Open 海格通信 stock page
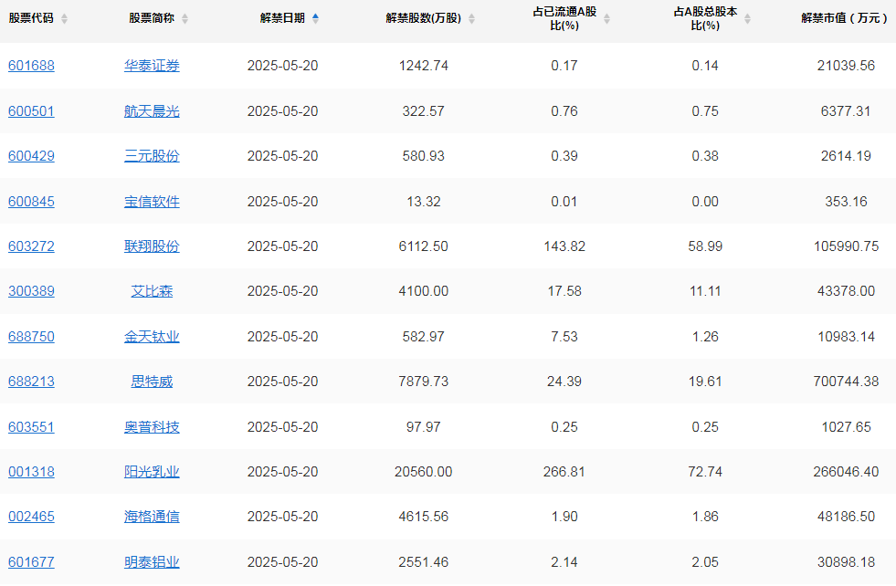 (x=152, y=517)
